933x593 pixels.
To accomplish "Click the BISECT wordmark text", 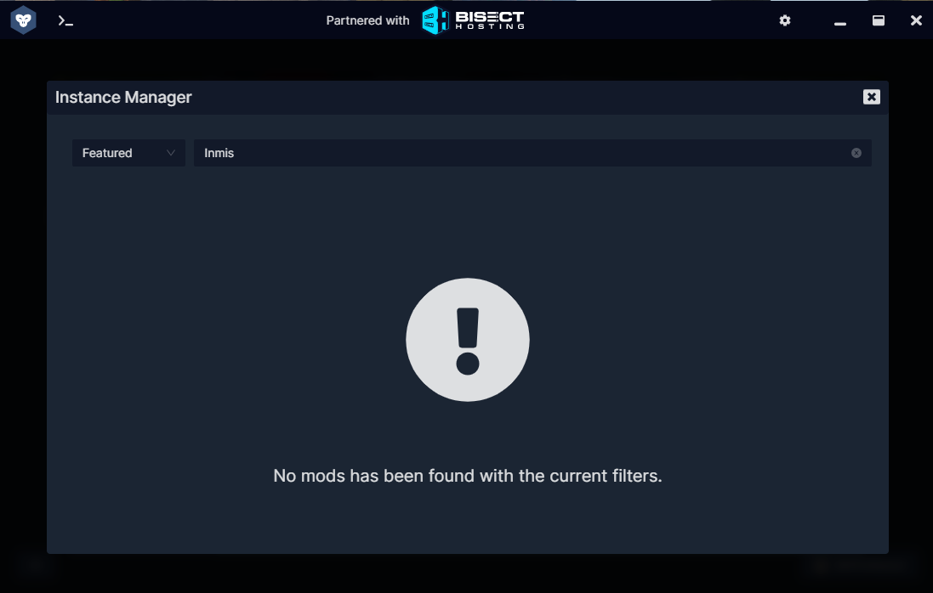I will (x=490, y=17).
